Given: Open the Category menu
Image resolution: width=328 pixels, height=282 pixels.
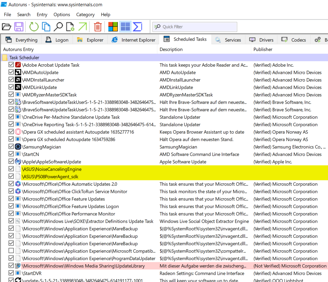Looking at the screenshot, I should point(85,14).
